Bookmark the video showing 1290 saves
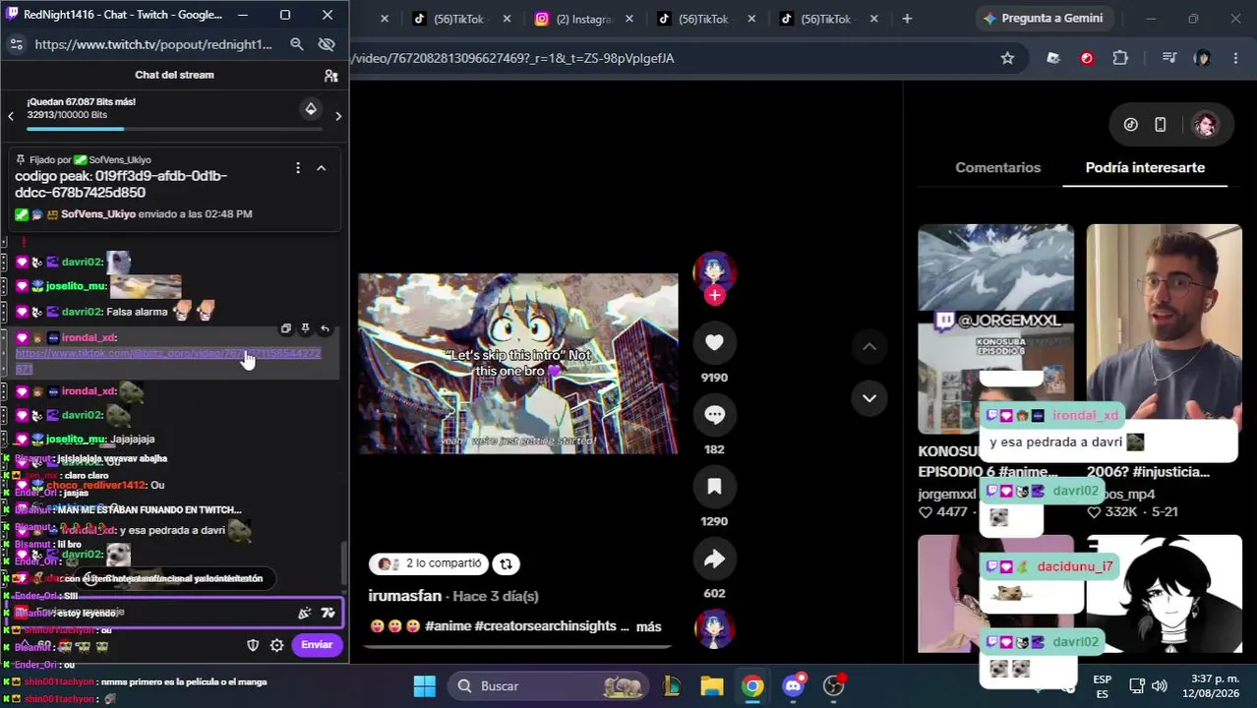This screenshot has width=1257, height=708. [714, 487]
